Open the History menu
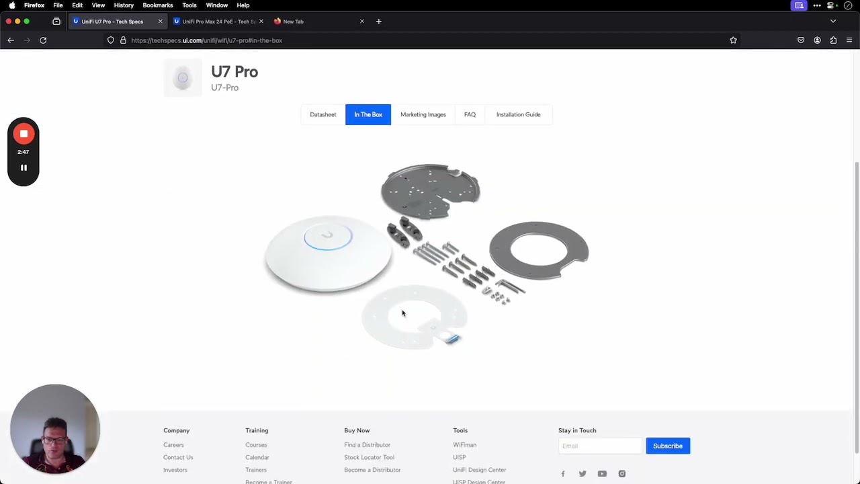 124,5
